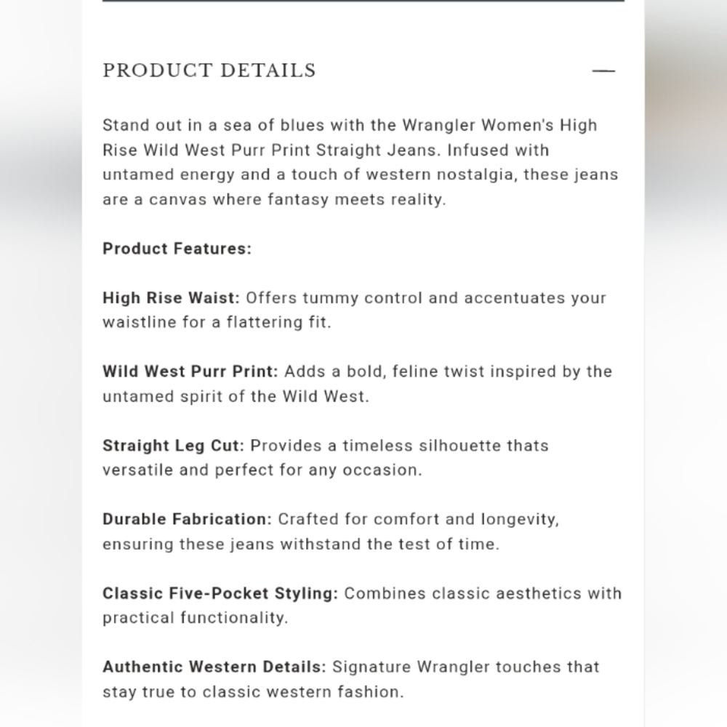Click 'Combines classic aesthetics' description text

(362, 606)
